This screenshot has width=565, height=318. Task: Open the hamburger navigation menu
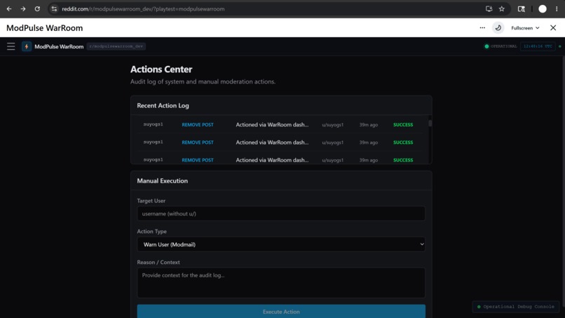(x=11, y=46)
